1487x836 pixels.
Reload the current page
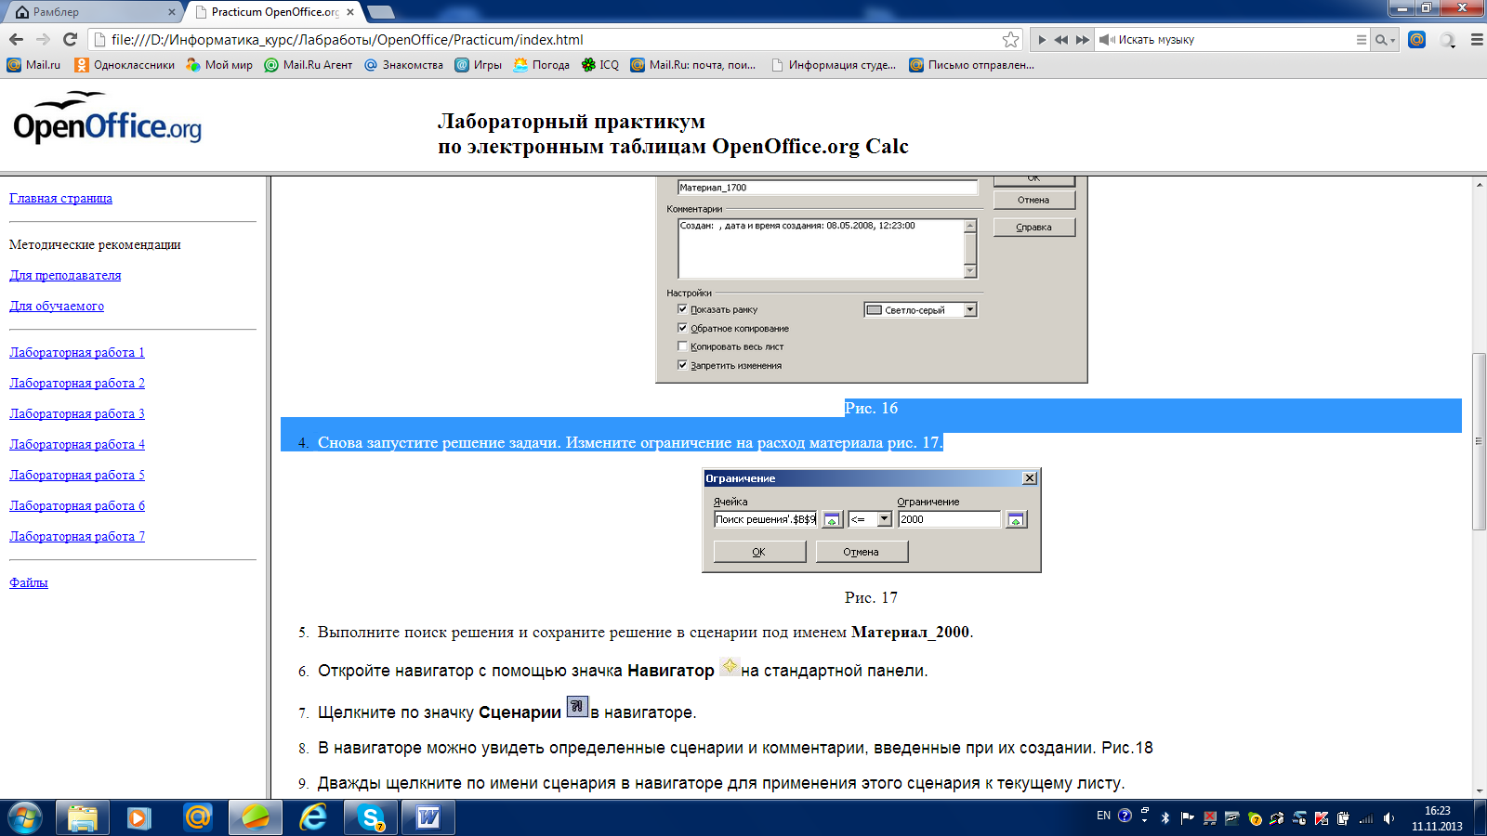click(70, 39)
